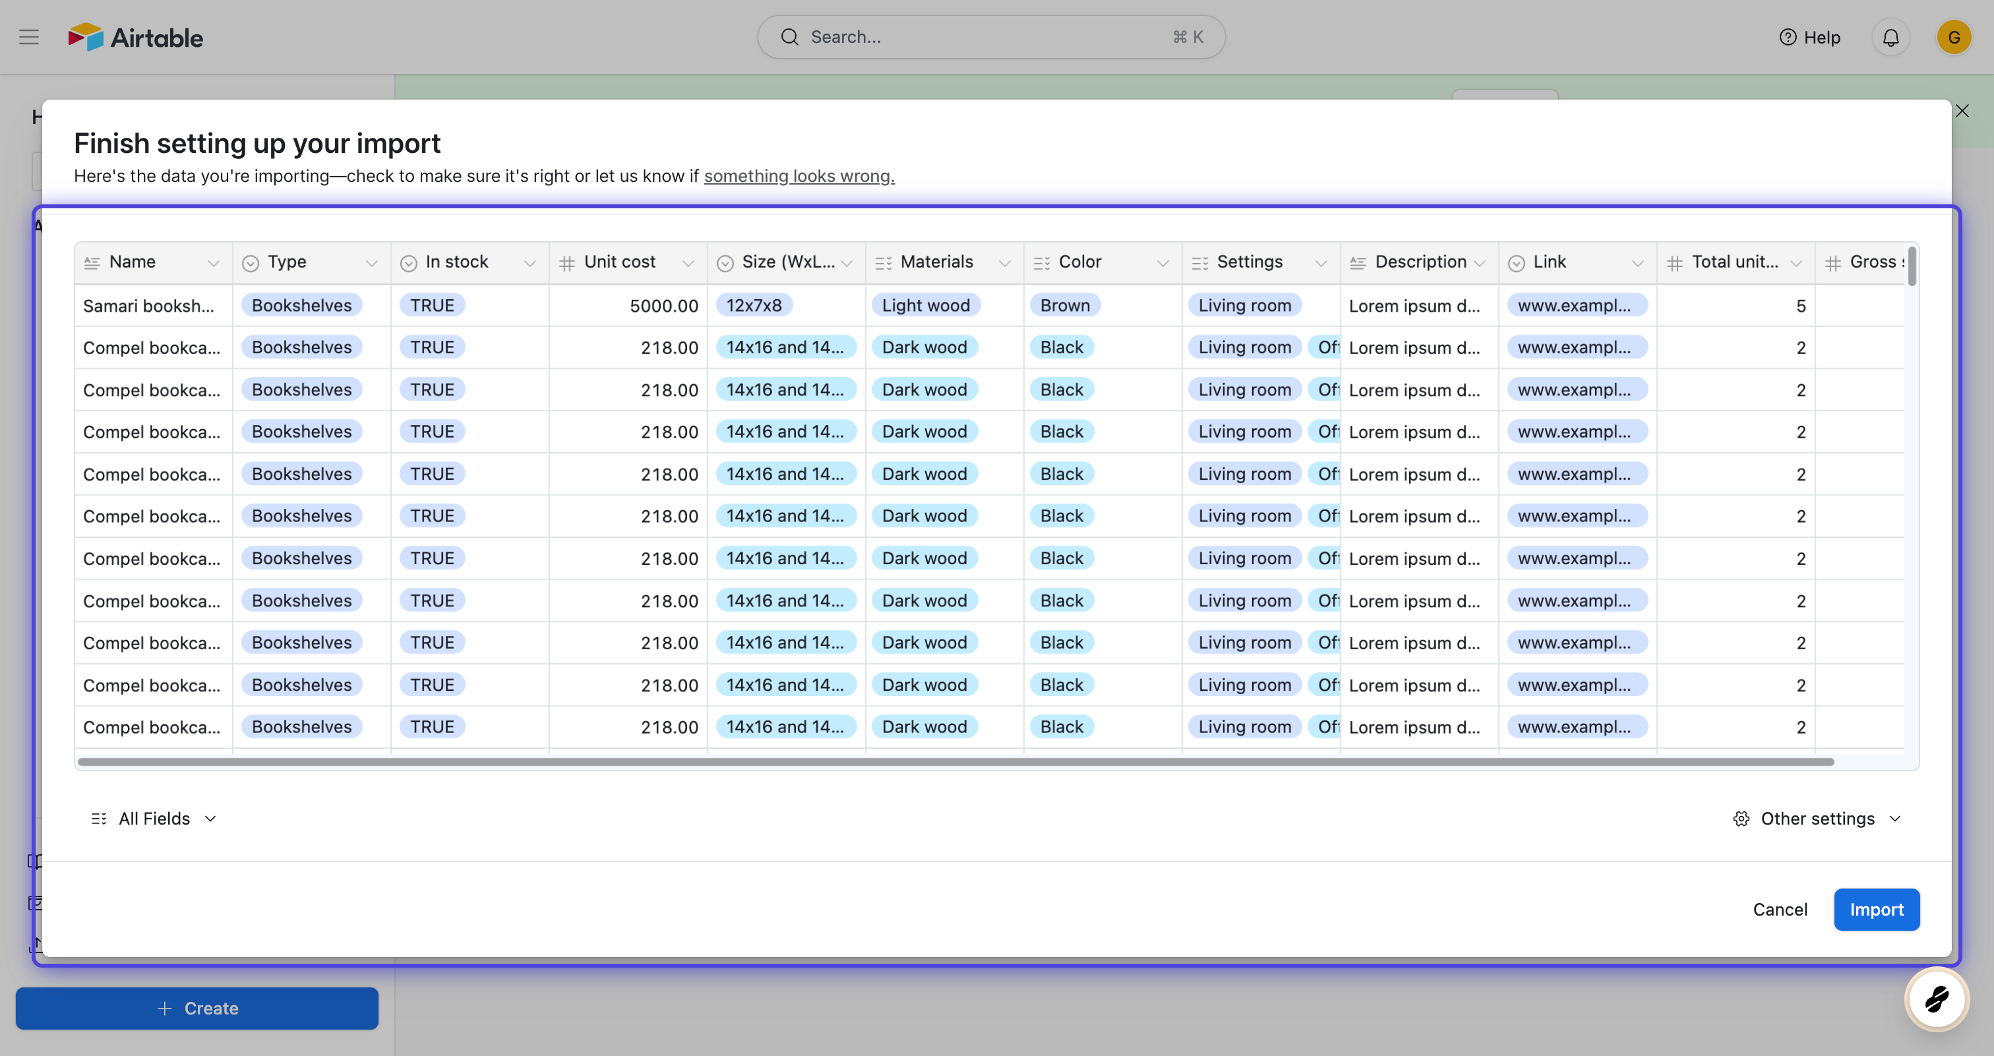The image size is (1994, 1056).
Task: Click the notifications bell icon
Action: (1890, 37)
